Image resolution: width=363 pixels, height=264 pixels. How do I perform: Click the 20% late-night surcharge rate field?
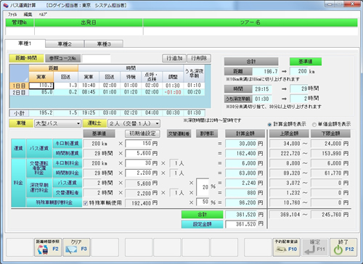click(x=203, y=187)
